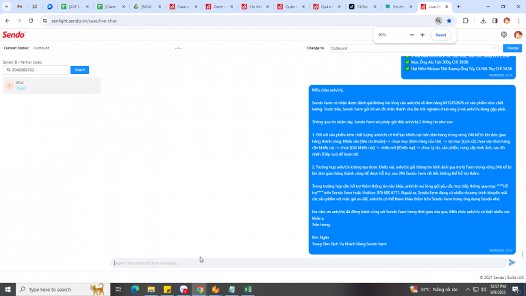
Task: Decrease zoom with minus button
Action: 412,35
